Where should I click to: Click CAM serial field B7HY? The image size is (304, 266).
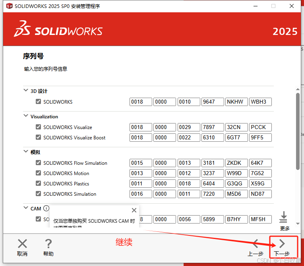click(236, 219)
